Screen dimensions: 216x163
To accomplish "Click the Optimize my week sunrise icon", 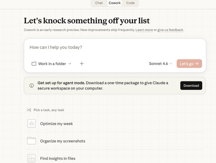I will click(x=31, y=123).
